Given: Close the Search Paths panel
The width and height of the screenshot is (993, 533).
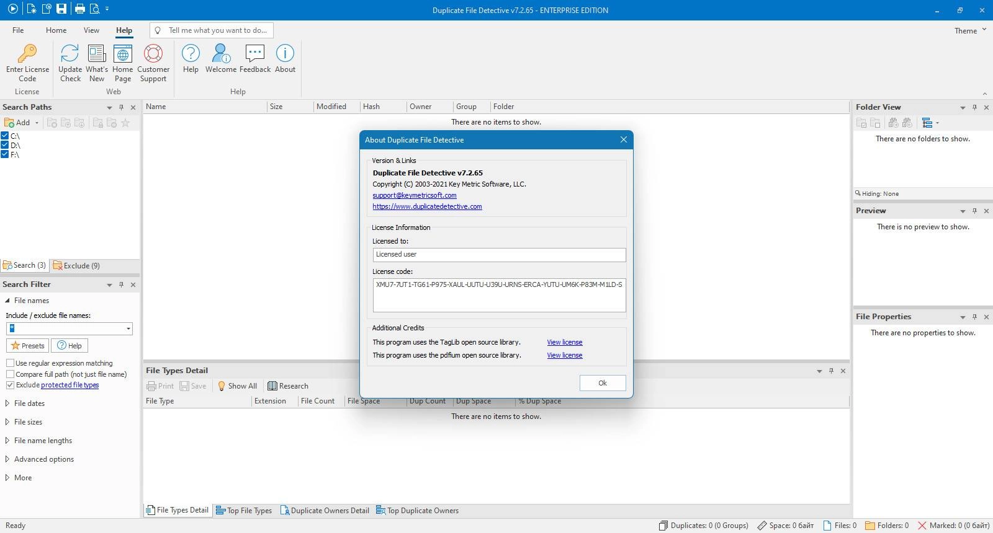Looking at the screenshot, I should tap(133, 107).
